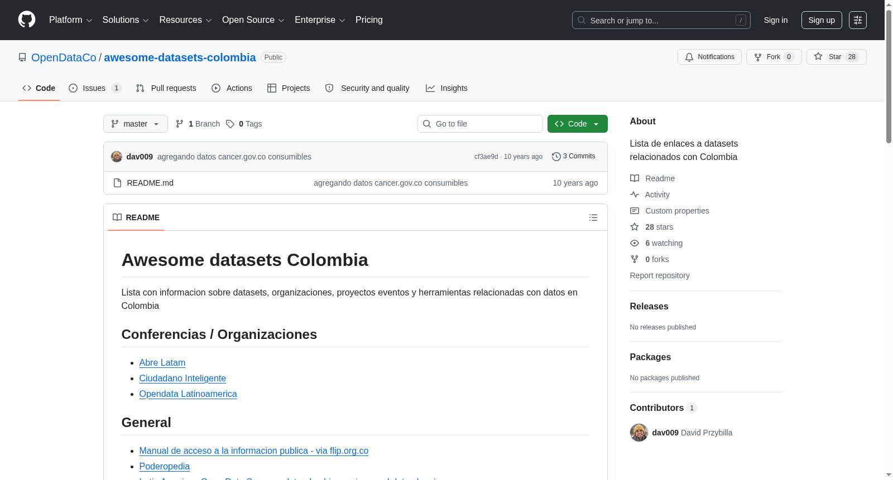Click the search magnifier in the header
The image size is (893, 480).
pyautogui.click(x=582, y=20)
